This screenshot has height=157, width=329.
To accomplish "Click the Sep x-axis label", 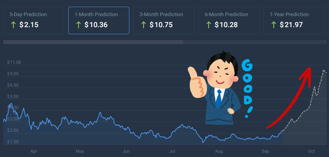I will pyautogui.click(x=265, y=151).
